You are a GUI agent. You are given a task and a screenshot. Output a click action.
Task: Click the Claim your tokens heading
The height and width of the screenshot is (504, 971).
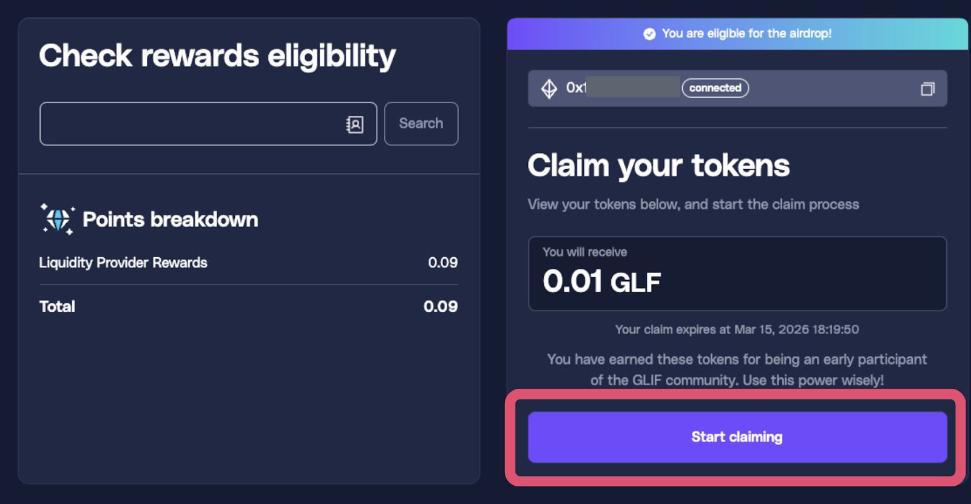pos(658,165)
